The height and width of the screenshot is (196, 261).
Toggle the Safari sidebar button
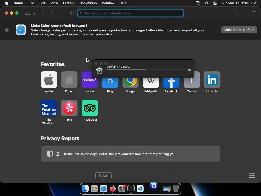(27, 13)
